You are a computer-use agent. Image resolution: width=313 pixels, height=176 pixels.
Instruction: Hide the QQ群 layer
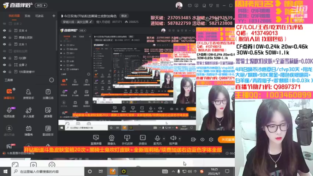pos(4,58)
